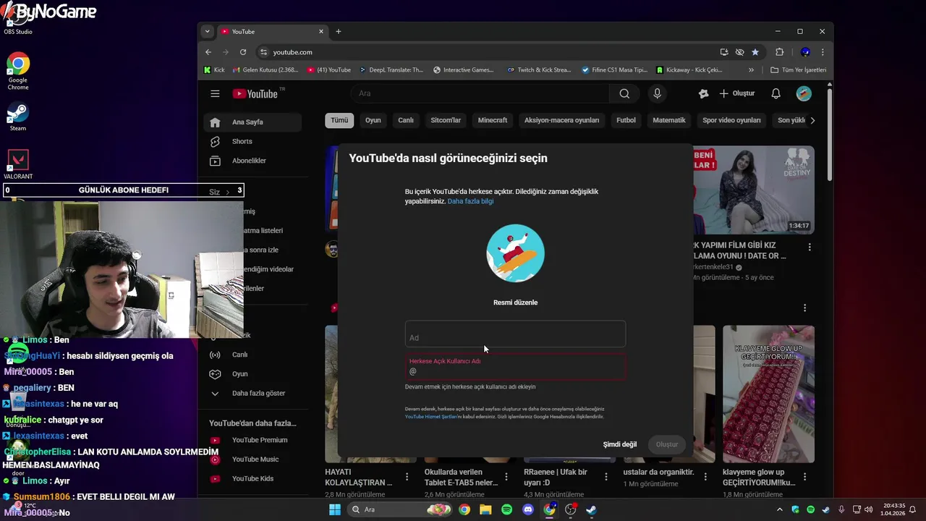Open the Chrome extensions puzzle icon
Image resolution: width=926 pixels, height=521 pixels.
click(x=779, y=52)
